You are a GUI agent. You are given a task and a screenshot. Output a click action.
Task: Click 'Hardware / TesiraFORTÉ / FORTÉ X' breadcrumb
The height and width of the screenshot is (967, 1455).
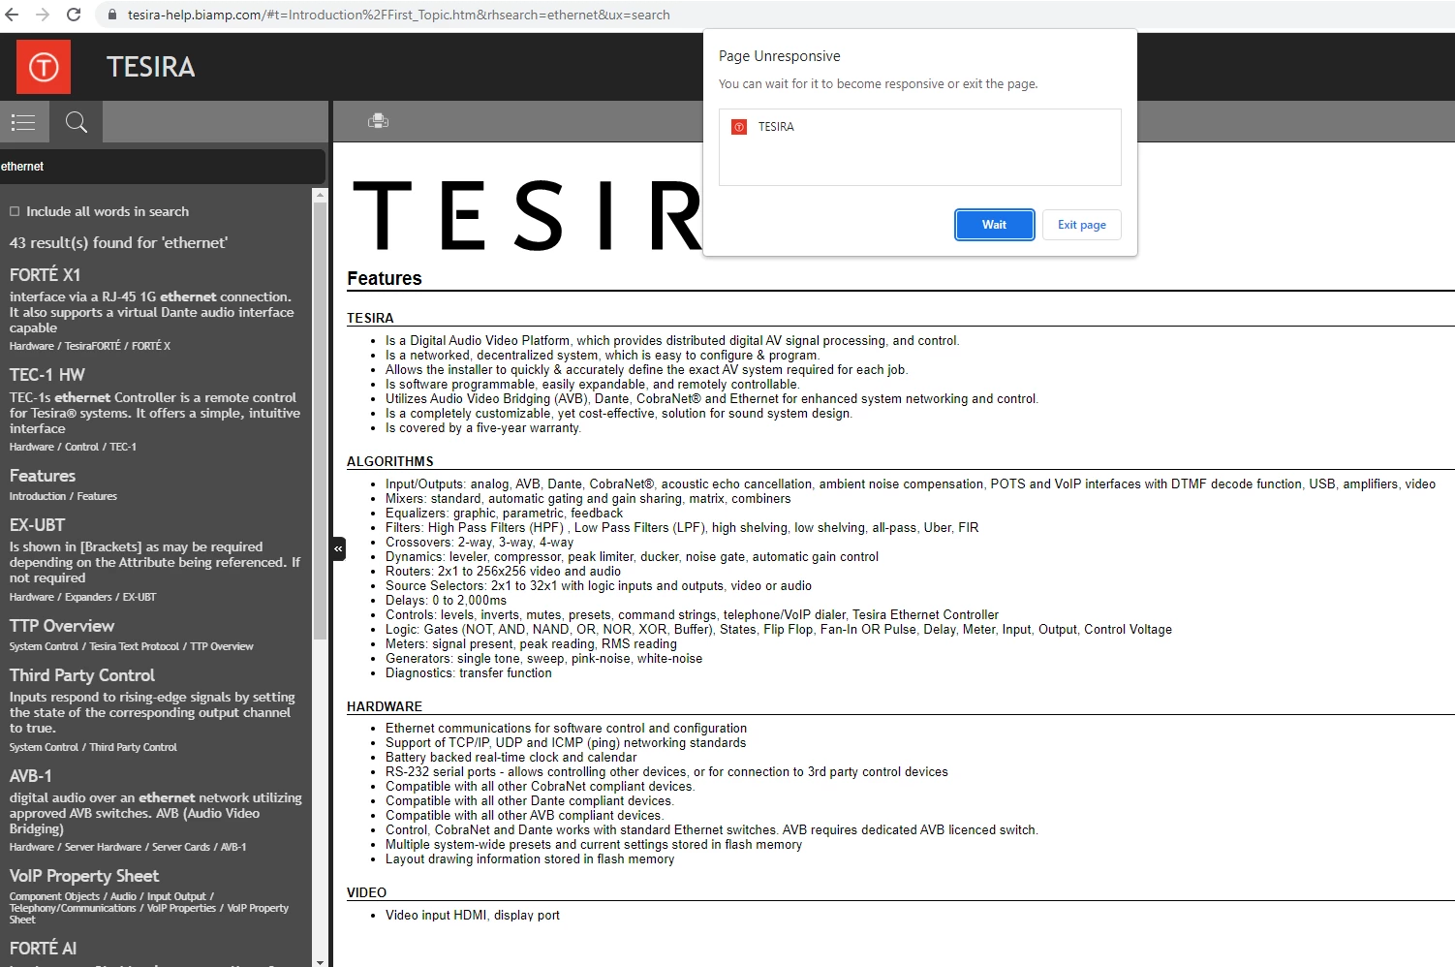click(x=90, y=346)
